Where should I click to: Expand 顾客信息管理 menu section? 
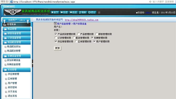17,34
